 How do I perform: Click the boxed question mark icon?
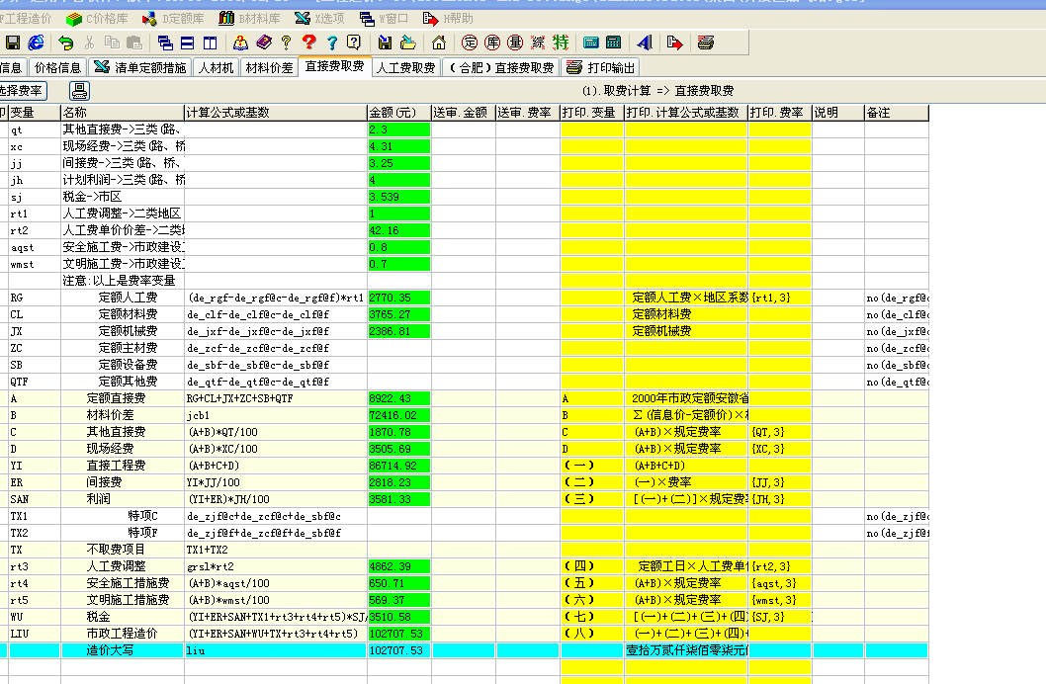[354, 43]
